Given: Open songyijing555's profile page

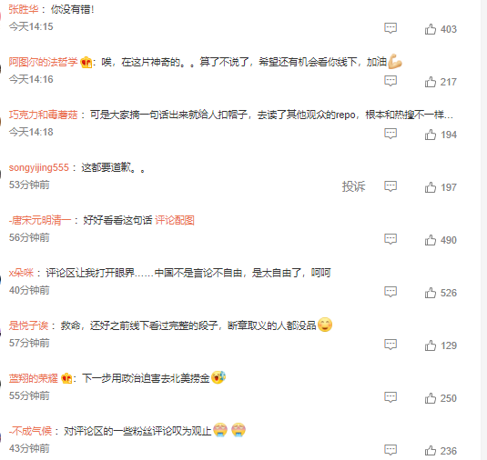Looking at the screenshot, I should (x=39, y=167).
